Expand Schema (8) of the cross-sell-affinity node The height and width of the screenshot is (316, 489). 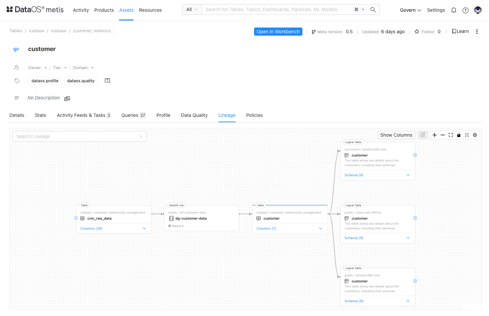click(378, 238)
